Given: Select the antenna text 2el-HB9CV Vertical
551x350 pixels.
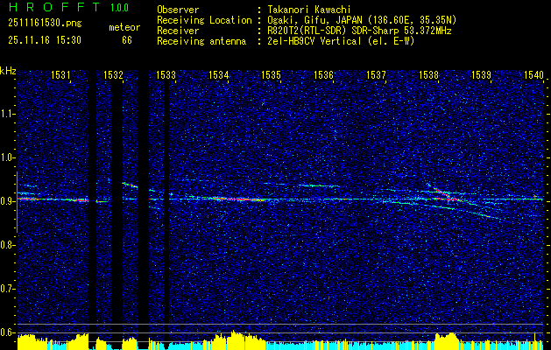Looking at the screenshot, I should point(314,41).
